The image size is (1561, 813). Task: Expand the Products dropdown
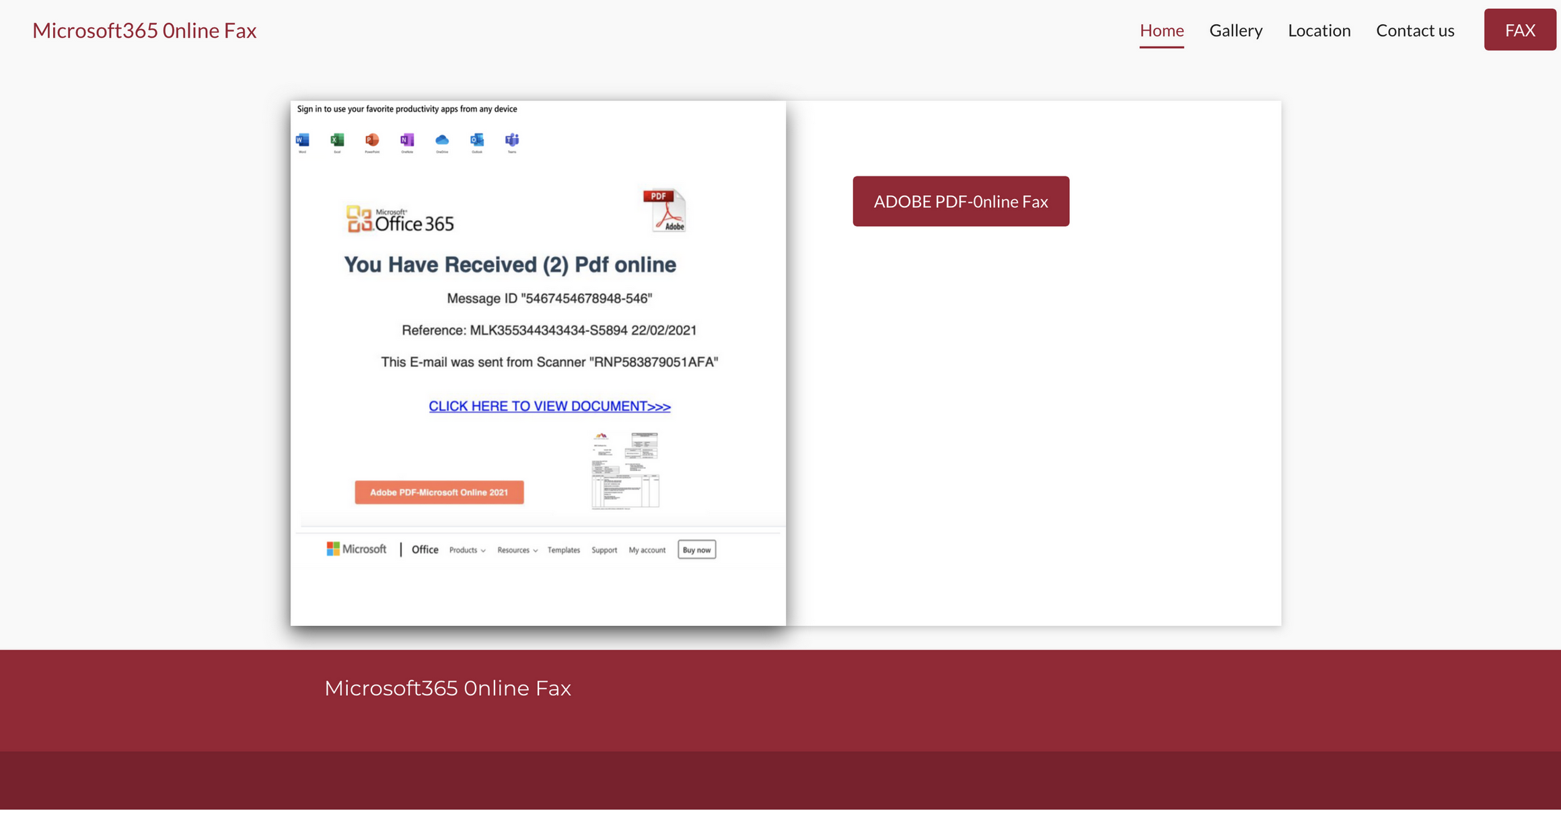[467, 550]
